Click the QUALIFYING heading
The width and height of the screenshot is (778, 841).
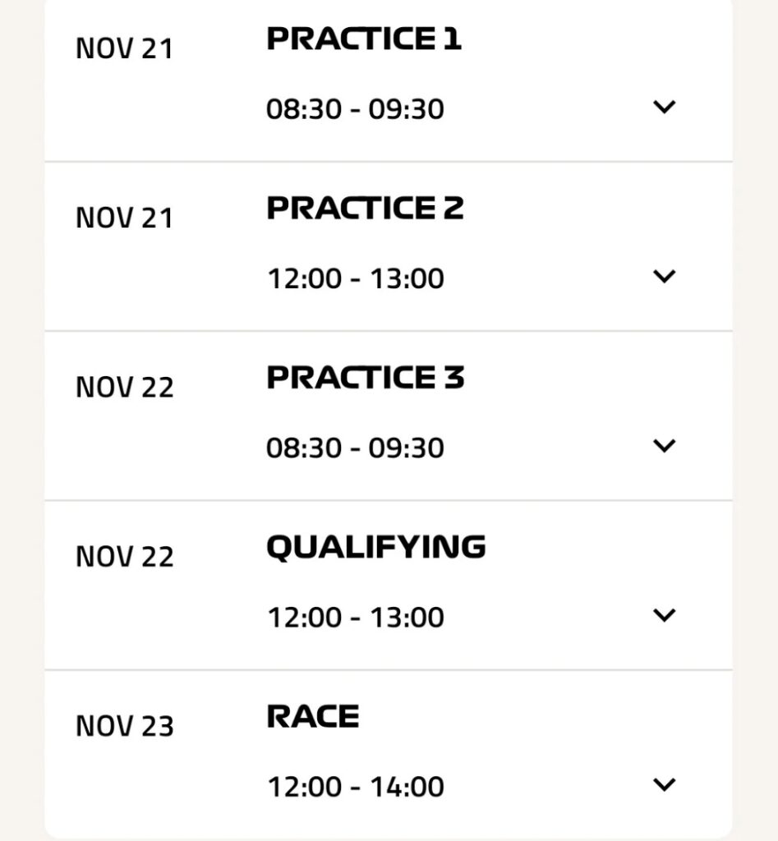(375, 547)
